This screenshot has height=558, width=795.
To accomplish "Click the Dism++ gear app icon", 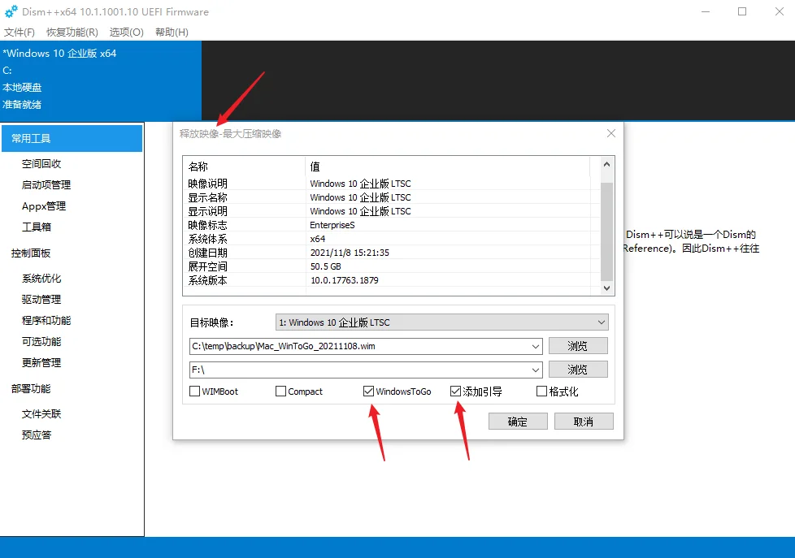I will 11,11.
